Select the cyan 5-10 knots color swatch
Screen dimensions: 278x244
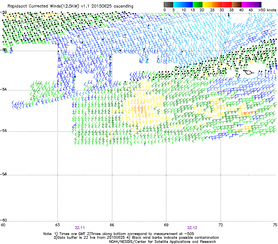coord(178,5)
